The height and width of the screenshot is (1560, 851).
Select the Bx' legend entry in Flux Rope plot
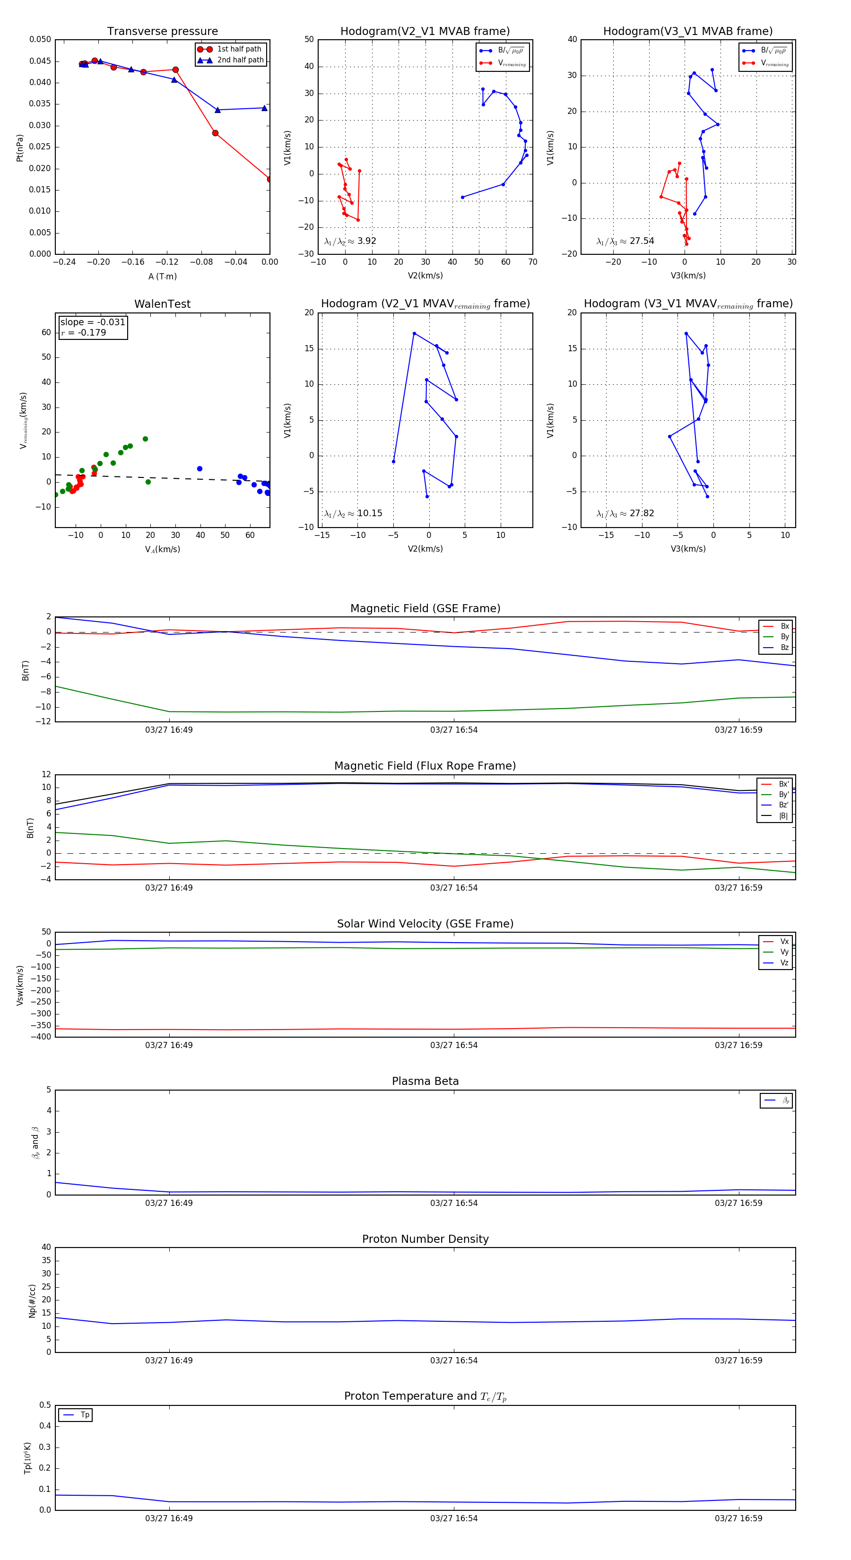click(x=775, y=784)
